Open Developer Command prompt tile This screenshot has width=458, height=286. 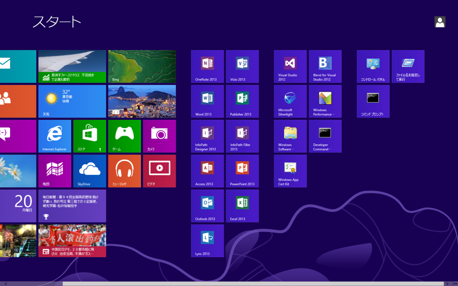325,136
